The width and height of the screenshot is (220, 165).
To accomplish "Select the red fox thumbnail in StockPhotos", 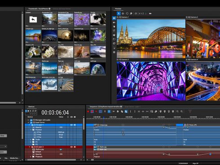I will (82, 52).
